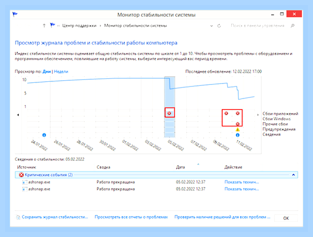Select second ashsnap.exe row

[x=156, y=189]
